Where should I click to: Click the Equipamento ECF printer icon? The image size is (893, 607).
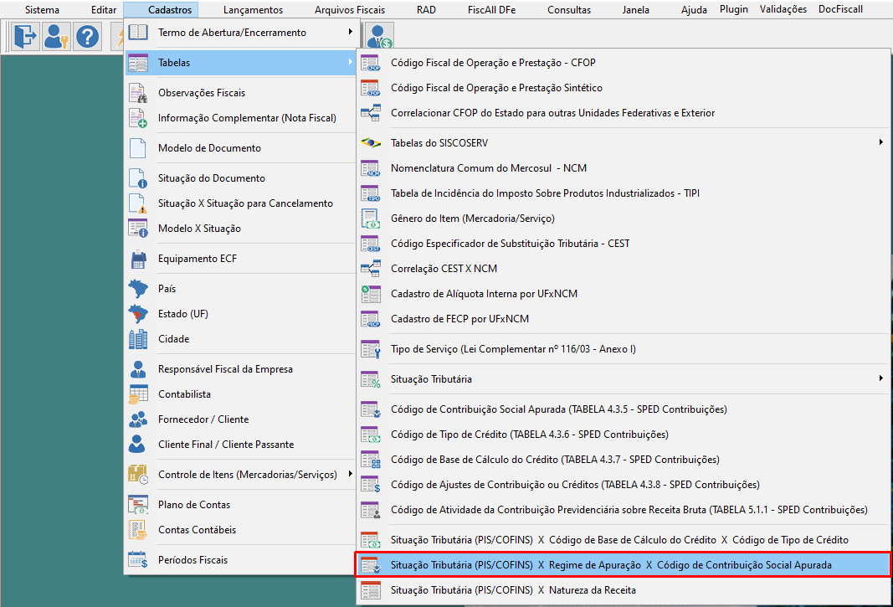[x=138, y=259]
